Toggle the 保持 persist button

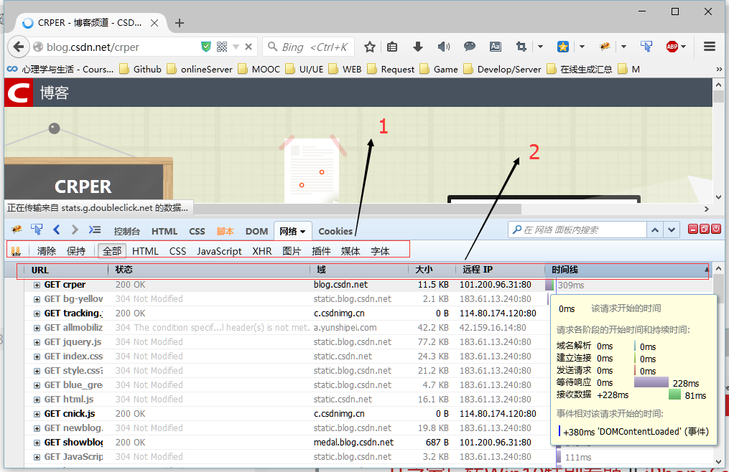pyautogui.click(x=76, y=251)
